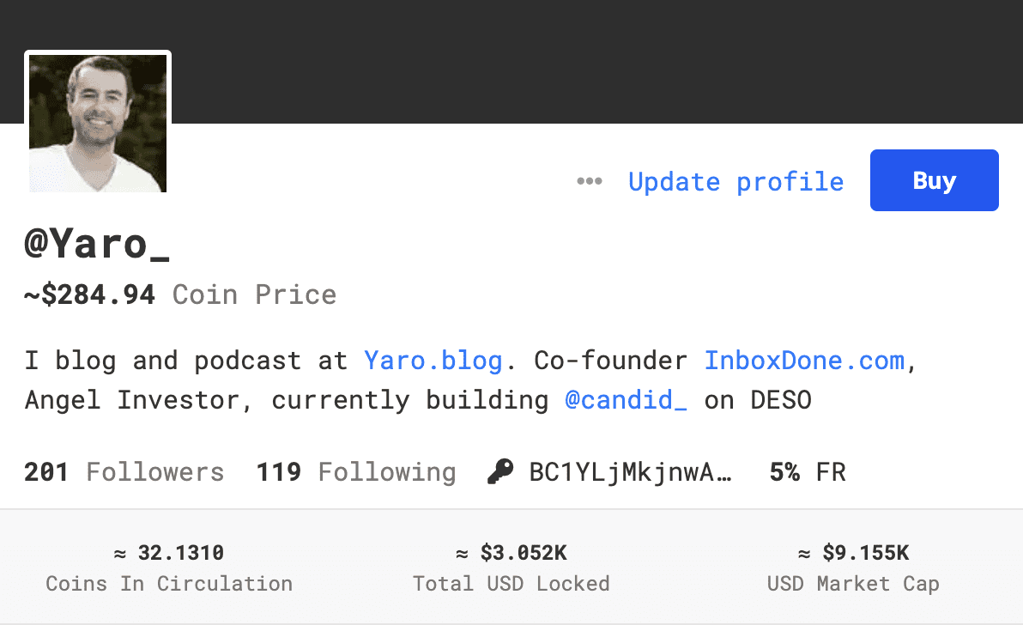This screenshot has height=625, width=1023.
Task: Click the ~$284.94 coin price value
Action: click(90, 294)
